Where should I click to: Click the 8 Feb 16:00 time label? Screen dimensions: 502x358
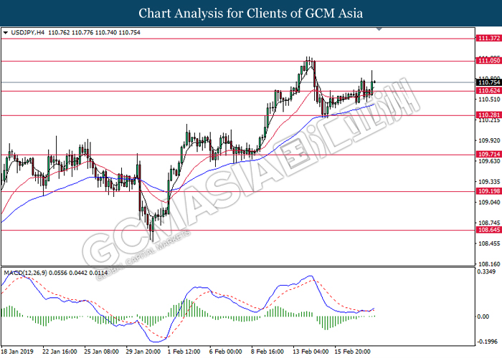pyautogui.click(x=267, y=352)
